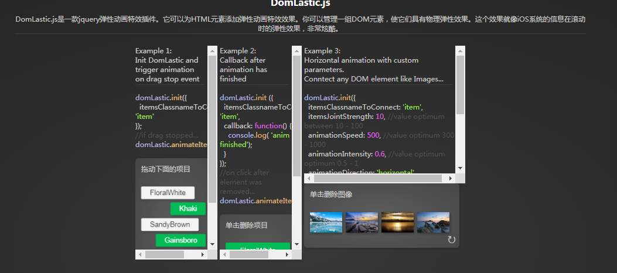Click the green Khaki item

[x=188, y=209]
